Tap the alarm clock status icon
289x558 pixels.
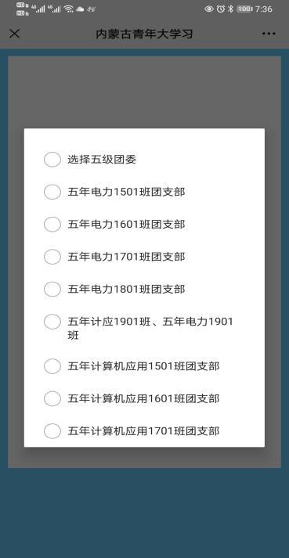[221, 9]
